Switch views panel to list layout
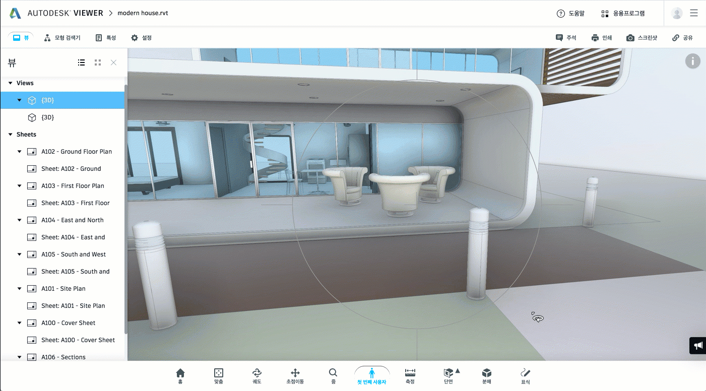The image size is (706, 391). (81, 62)
